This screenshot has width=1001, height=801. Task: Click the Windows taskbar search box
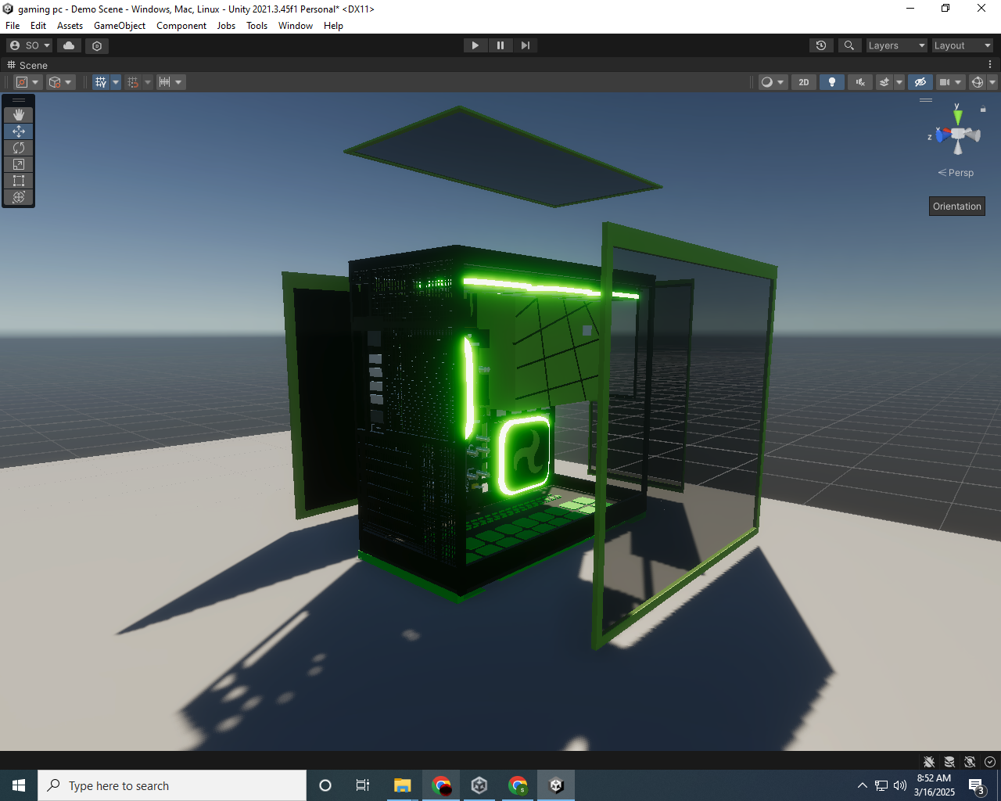[172, 785]
